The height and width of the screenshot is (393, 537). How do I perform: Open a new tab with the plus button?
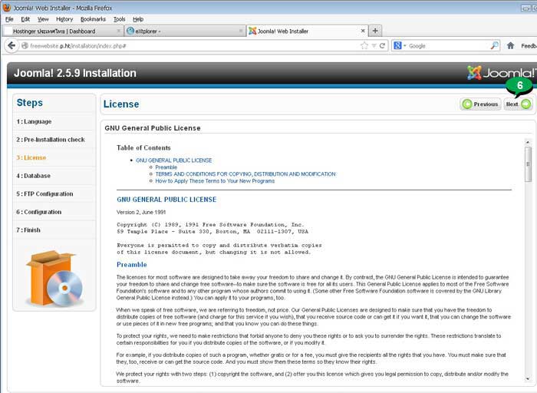tap(375, 31)
